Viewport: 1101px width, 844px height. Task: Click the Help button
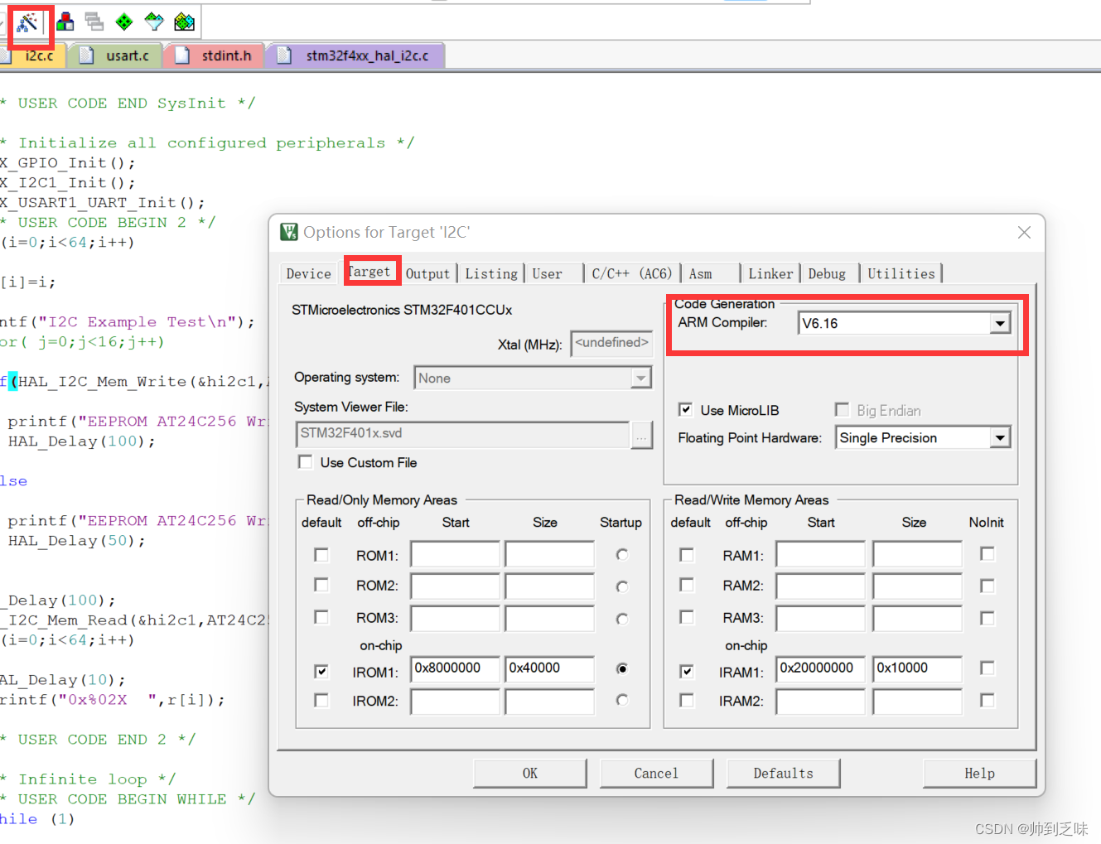pyautogui.click(x=979, y=773)
